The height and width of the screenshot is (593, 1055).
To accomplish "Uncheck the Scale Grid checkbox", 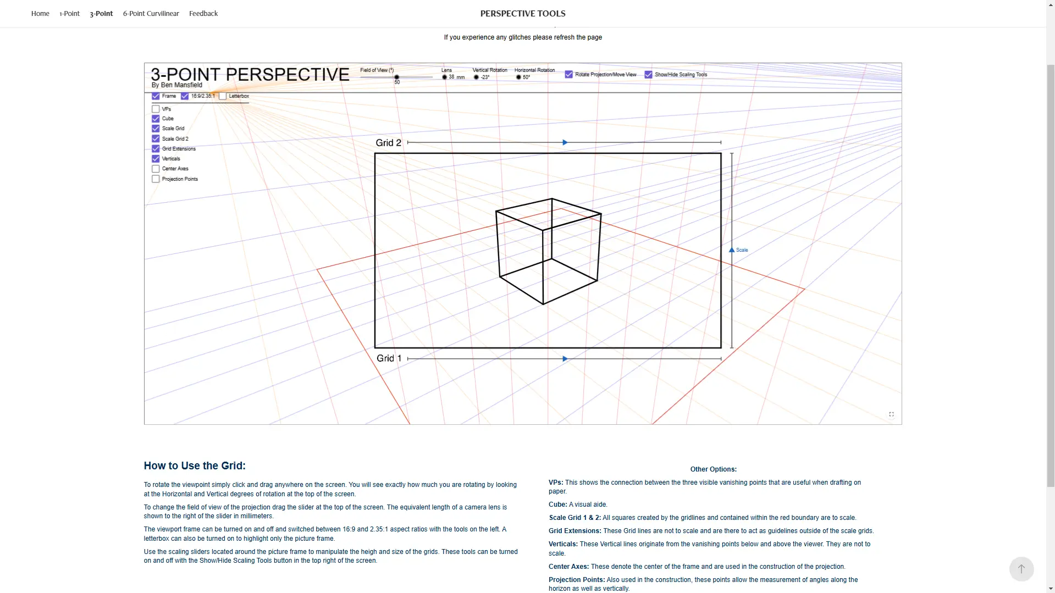I will [x=156, y=129].
